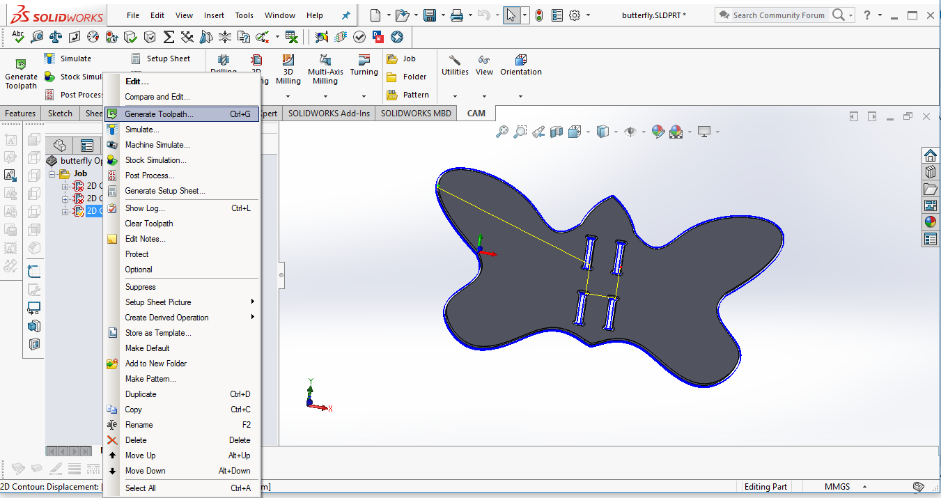Choose Generate Toolpath... in context menu
941x498 pixels.
pyautogui.click(x=182, y=114)
